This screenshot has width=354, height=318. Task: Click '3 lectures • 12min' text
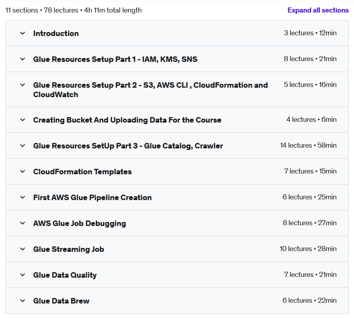310,33
